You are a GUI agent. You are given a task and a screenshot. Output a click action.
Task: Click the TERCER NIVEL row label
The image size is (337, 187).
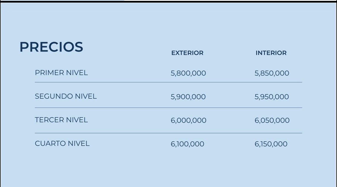(61, 120)
